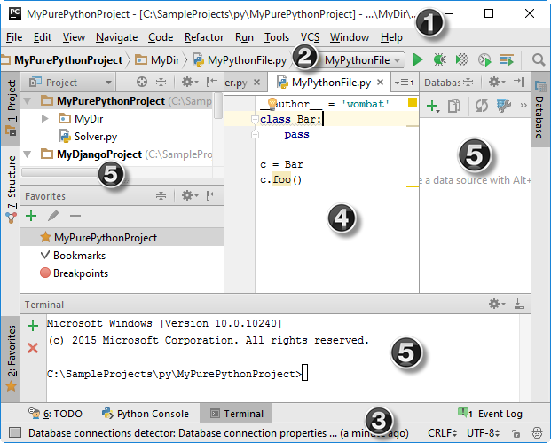Open Project panel gear settings
This screenshot has width=551, height=443.
[x=190, y=82]
